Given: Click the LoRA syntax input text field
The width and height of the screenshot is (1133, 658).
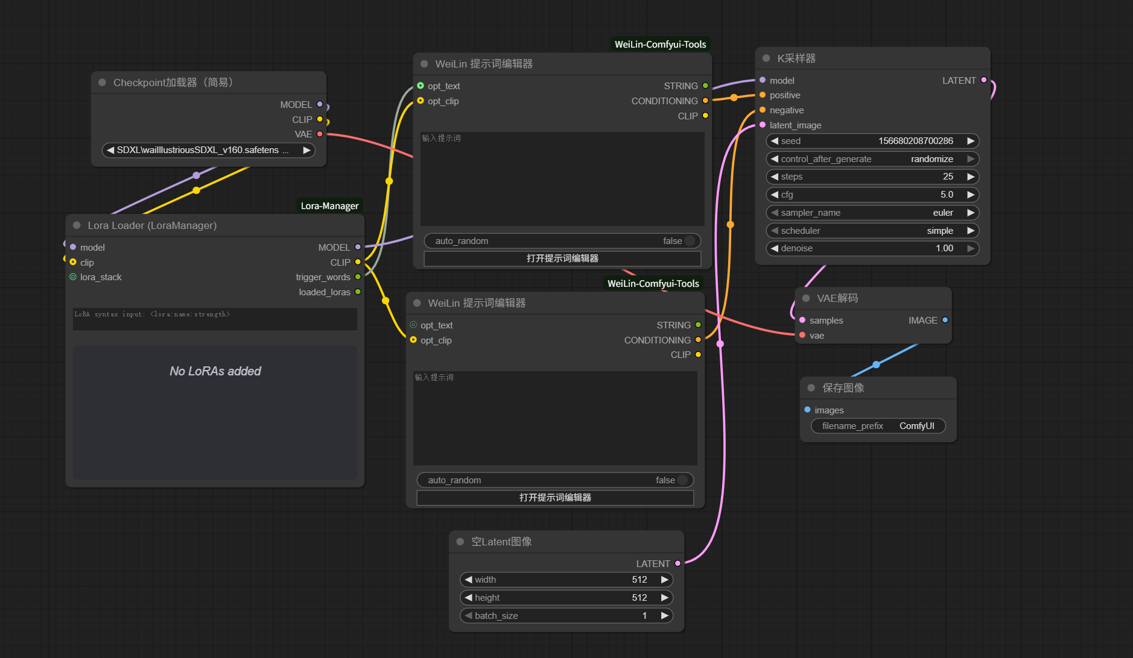Looking at the screenshot, I should point(215,319).
